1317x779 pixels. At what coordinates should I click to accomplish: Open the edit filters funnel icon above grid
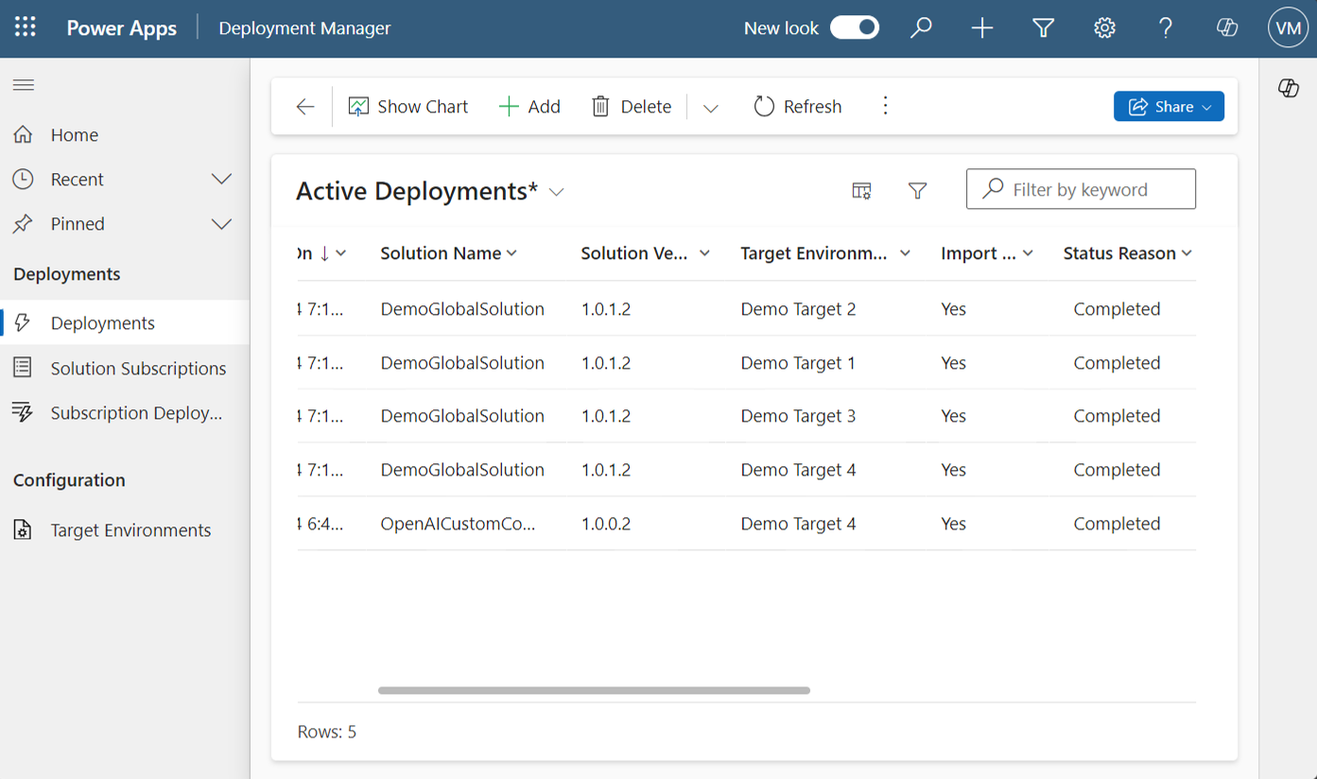click(917, 191)
